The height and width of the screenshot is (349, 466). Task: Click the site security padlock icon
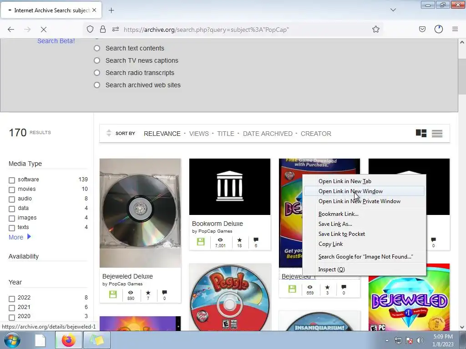pyautogui.click(x=103, y=29)
